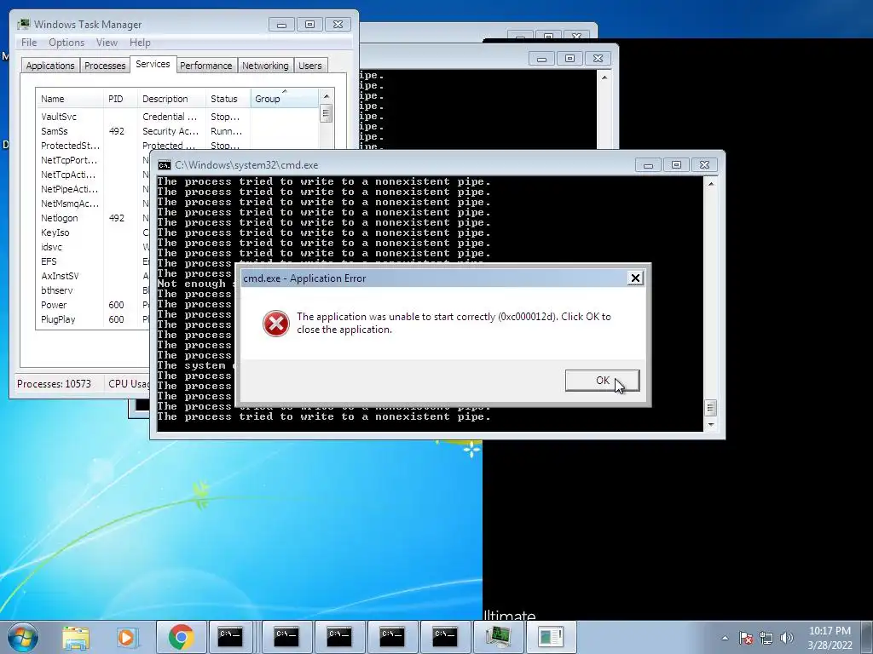Viewport: 873px width, 654px height.
Task: Click scroll up arrow in services list
Action: coord(327,96)
